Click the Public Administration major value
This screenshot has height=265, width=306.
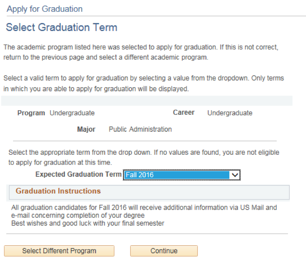(x=140, y=130)
